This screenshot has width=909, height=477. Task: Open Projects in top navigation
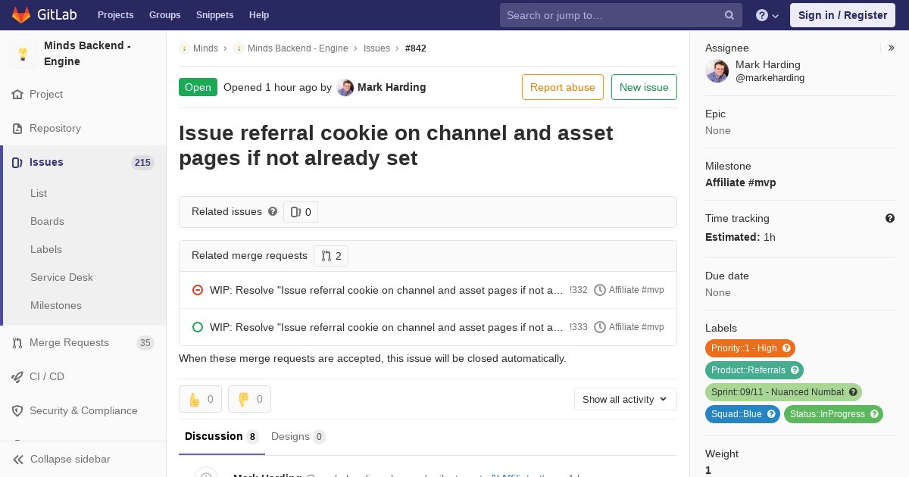tap(116, 15)
